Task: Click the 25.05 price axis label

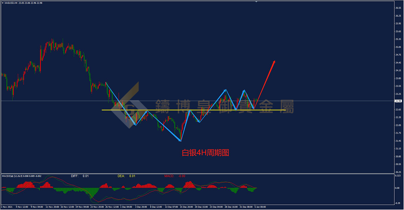Action: coord(398,47)
